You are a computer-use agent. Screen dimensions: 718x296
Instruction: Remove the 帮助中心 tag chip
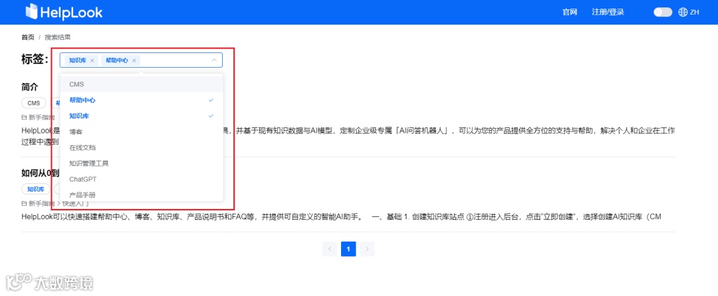134,60
